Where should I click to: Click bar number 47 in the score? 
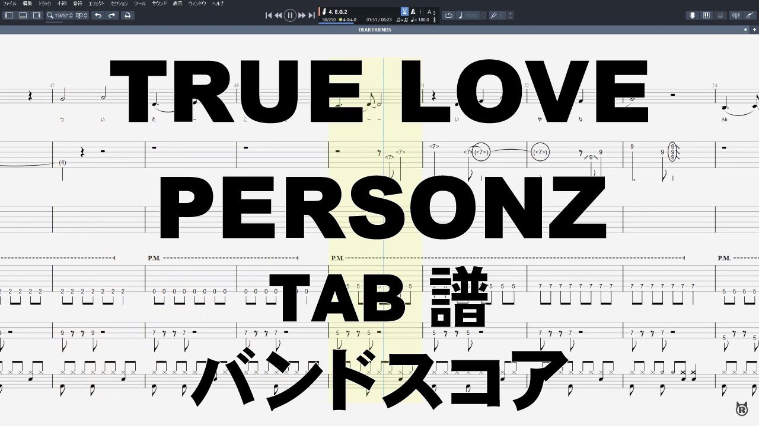click(52, 86)
